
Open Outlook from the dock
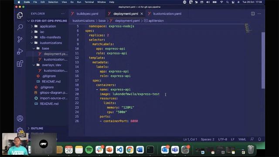[165, 150]
